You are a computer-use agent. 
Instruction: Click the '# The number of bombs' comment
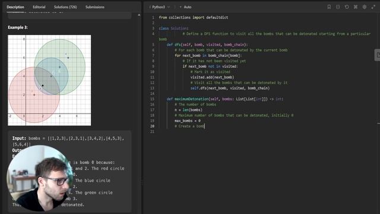(195, 105)
